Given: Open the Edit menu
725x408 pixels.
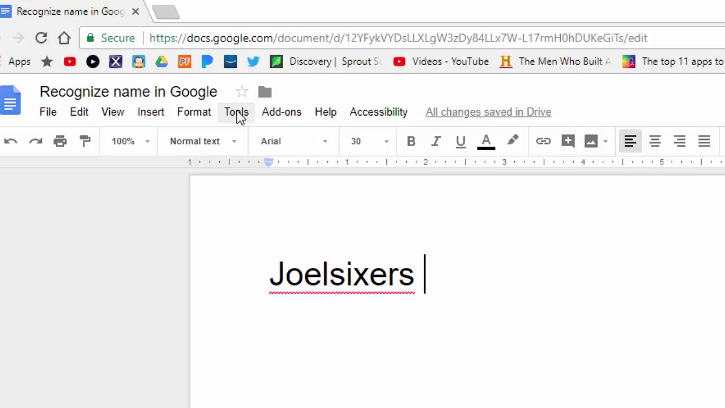Looking at the screenshot, I should pos(79,112).
